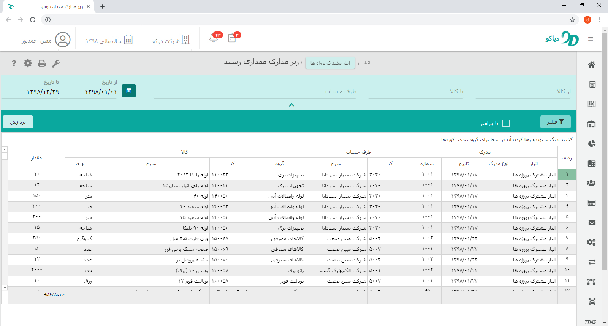The height and width of the screenshot is (326, 608).
Task: Click the گروه column header
Action: click(280, 164)
